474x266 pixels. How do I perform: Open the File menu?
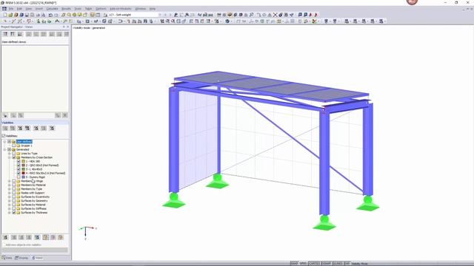click(11, 9)
